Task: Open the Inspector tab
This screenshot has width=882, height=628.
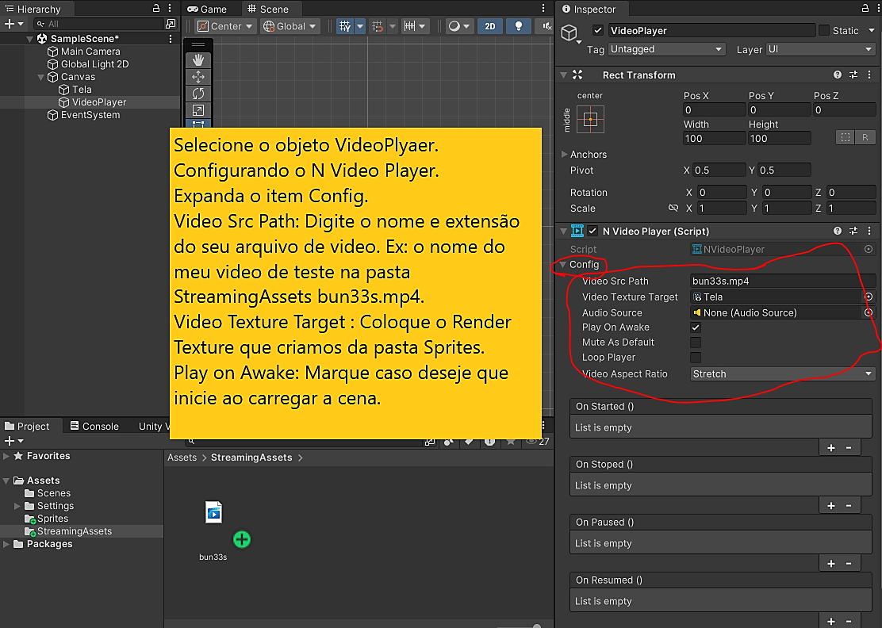Action: click(589, 9)
